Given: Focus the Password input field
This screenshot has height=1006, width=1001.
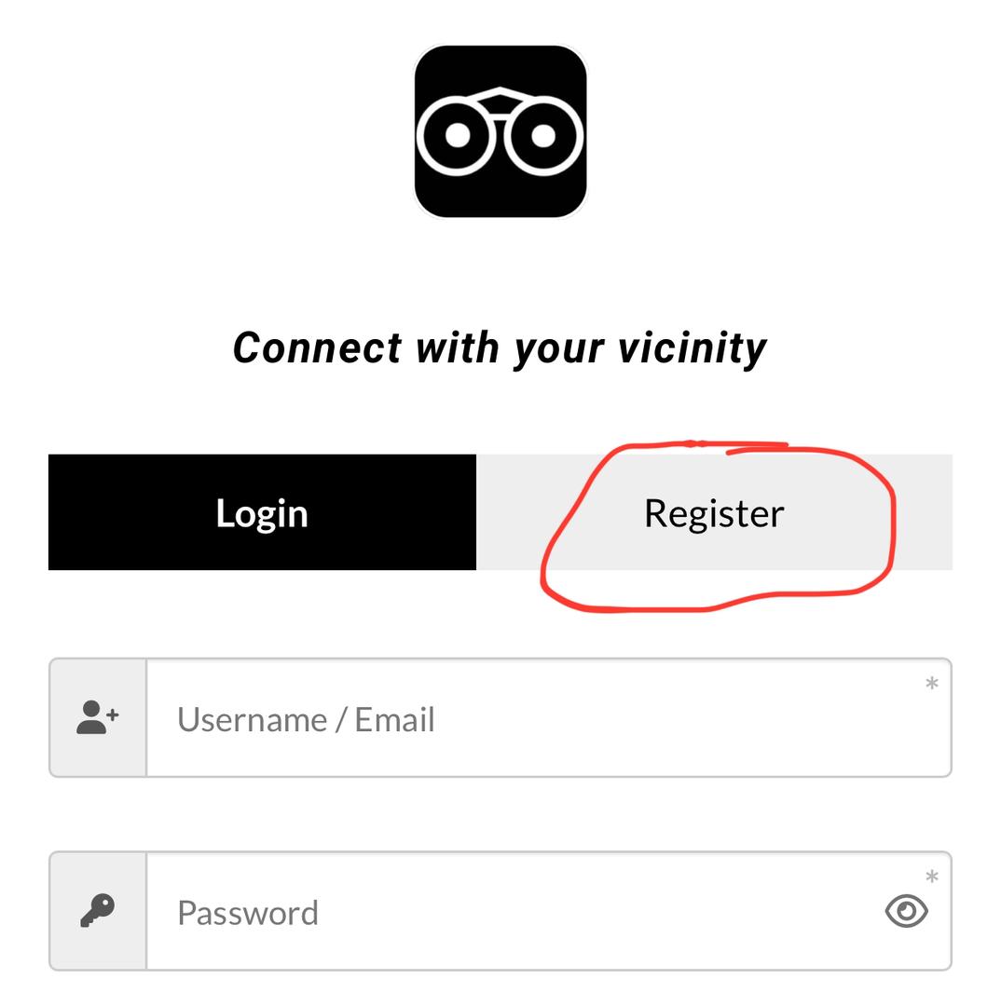Looking at the screenshot, I should tap(549, 911).
